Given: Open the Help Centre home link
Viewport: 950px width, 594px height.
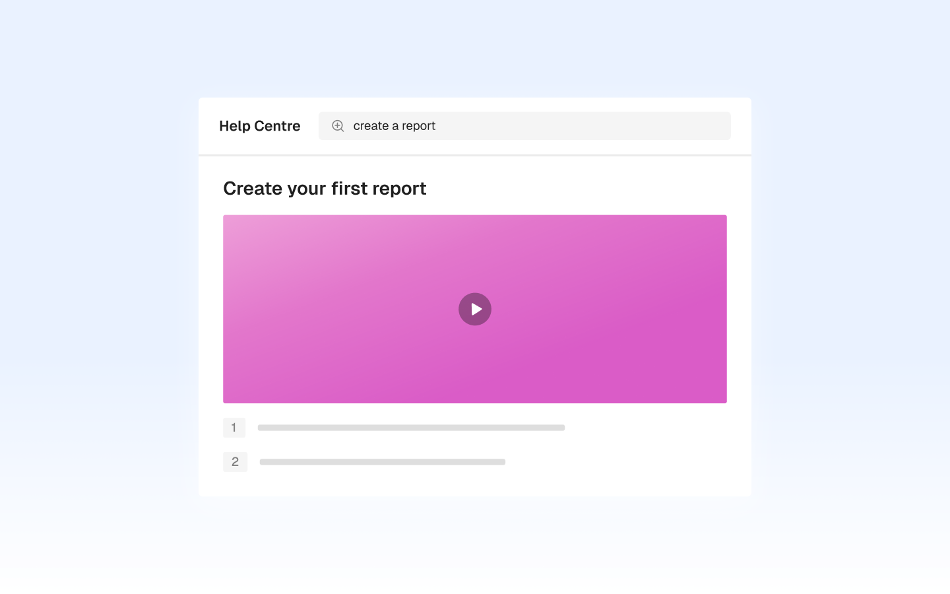Looking at the screenshot, I should [260, 126].
